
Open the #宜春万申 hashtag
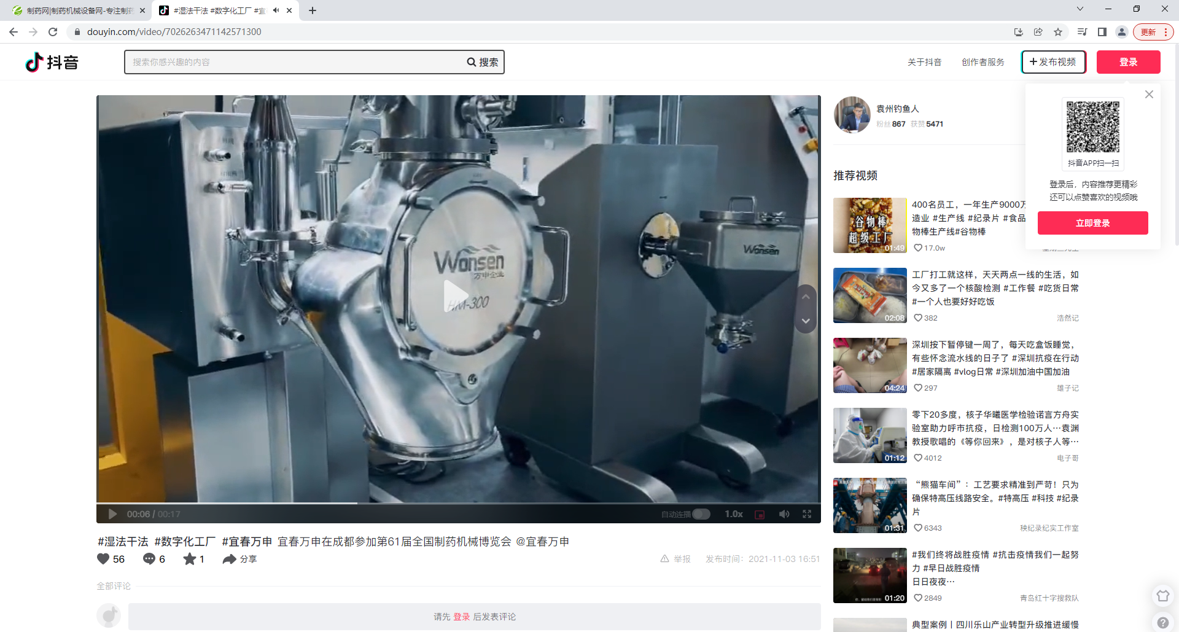(247, 542)
